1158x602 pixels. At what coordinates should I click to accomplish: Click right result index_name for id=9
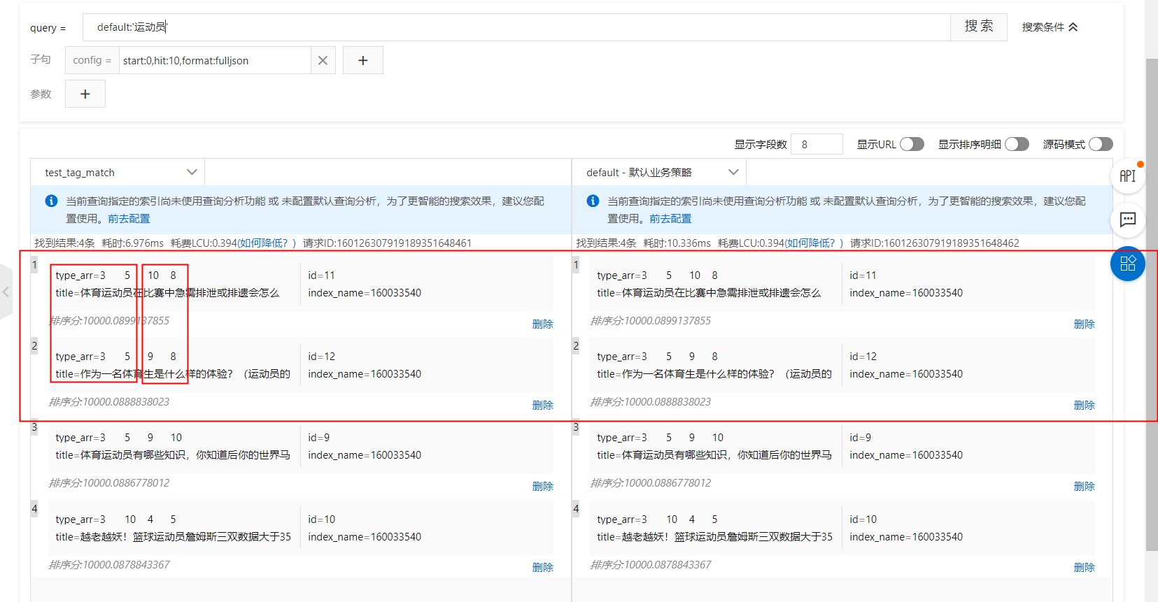point(906,455)
